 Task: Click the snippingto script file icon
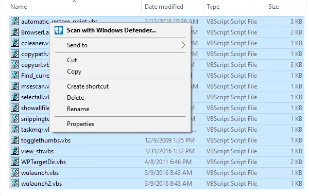click(x=15, y=119)
